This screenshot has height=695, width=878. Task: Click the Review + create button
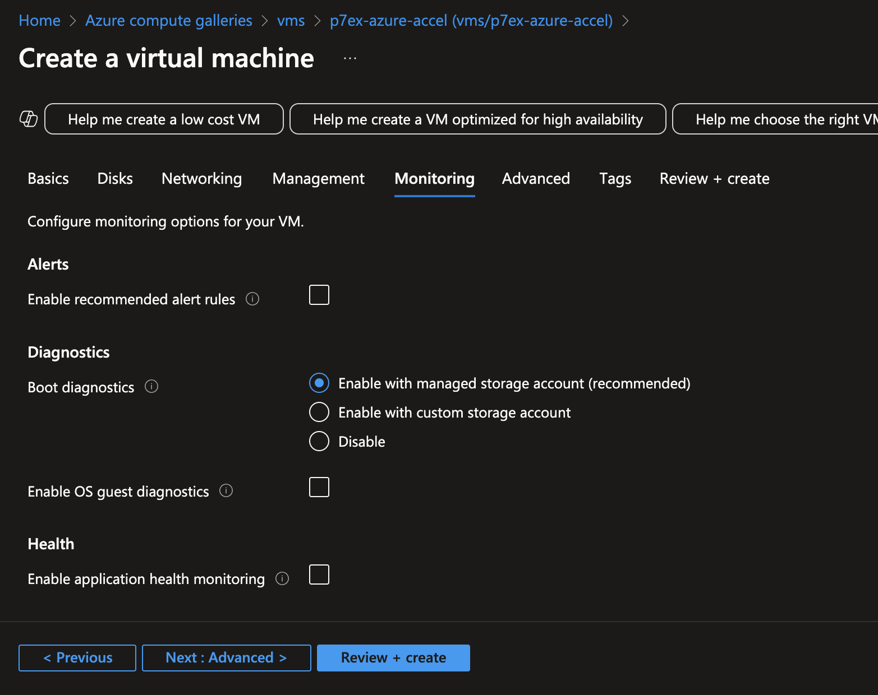click(x=393, y=657)
